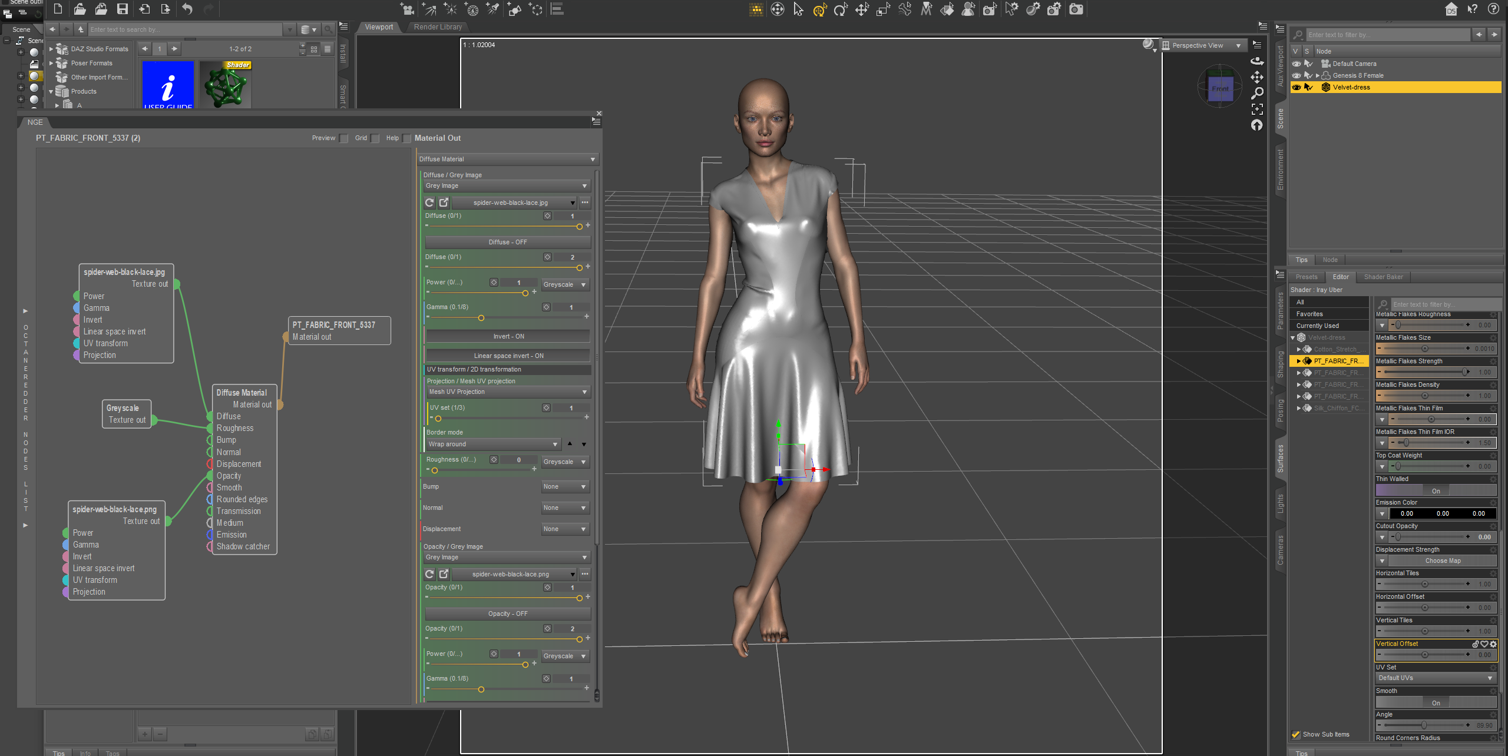The height and width of the screenshot is (756, 1508).
Task: Open the Shader Baker tab
Action: (1383, 277)
